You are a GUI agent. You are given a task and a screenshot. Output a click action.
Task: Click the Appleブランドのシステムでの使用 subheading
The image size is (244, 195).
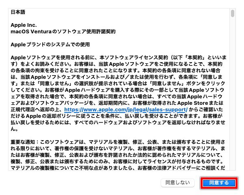(x=50, y=45)
